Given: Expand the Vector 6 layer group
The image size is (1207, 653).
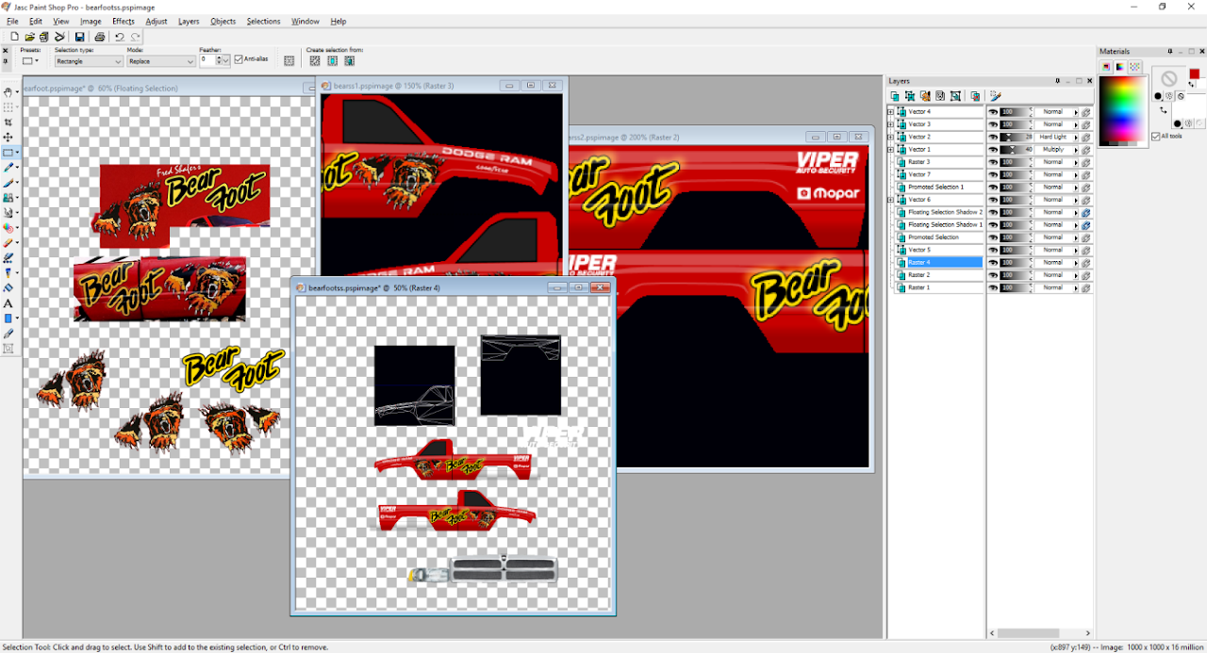Looking at the screenshot, I should pyautogui.click(x=890, y=200).
